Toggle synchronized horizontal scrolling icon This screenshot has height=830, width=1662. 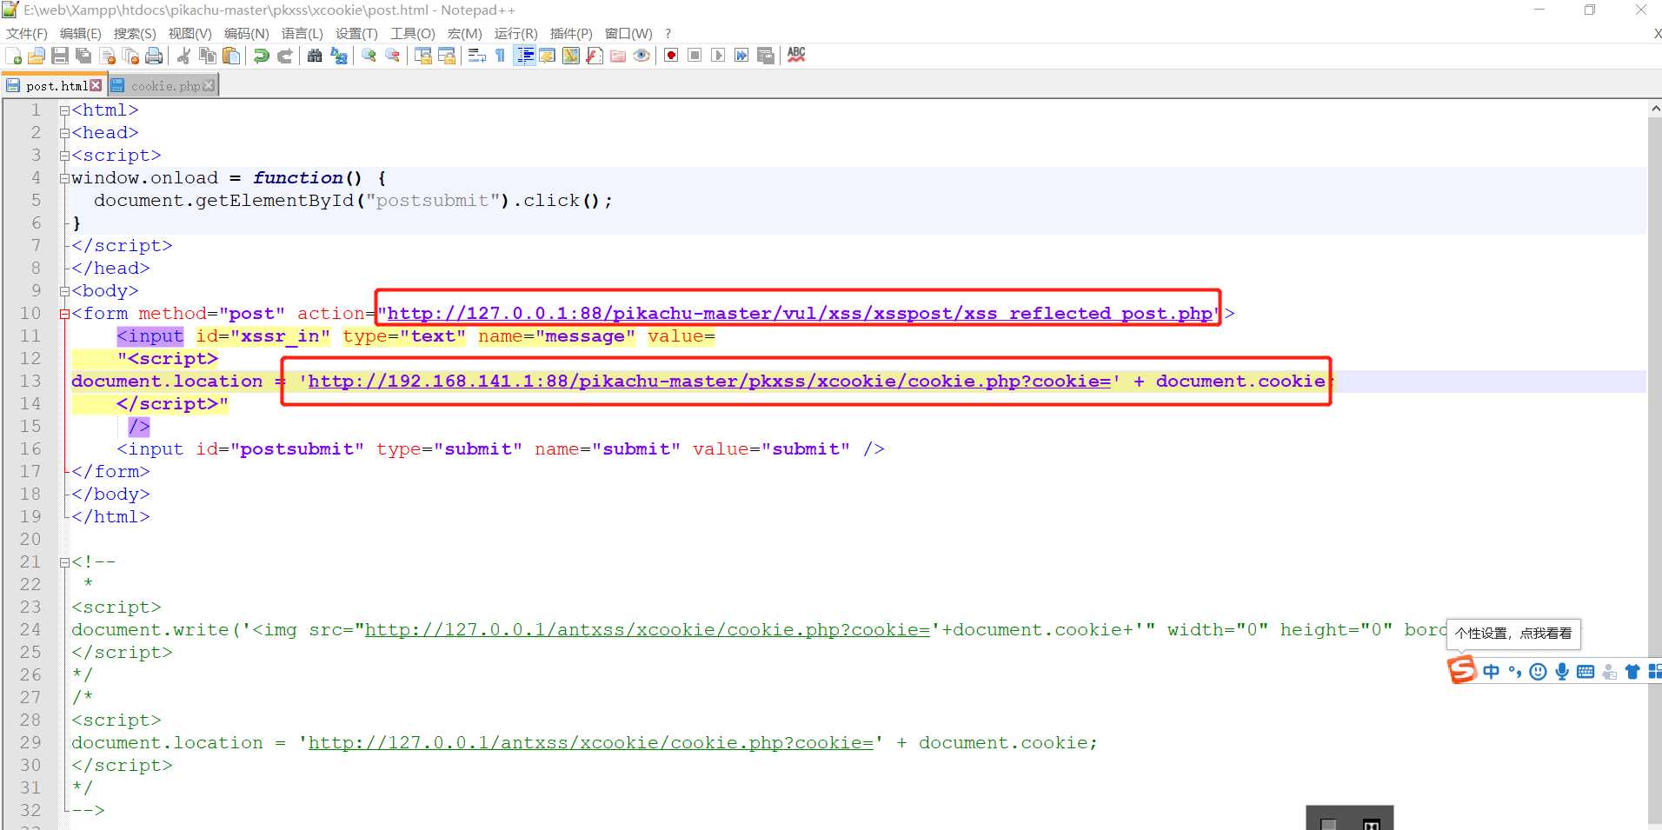[x=447, y=56]
